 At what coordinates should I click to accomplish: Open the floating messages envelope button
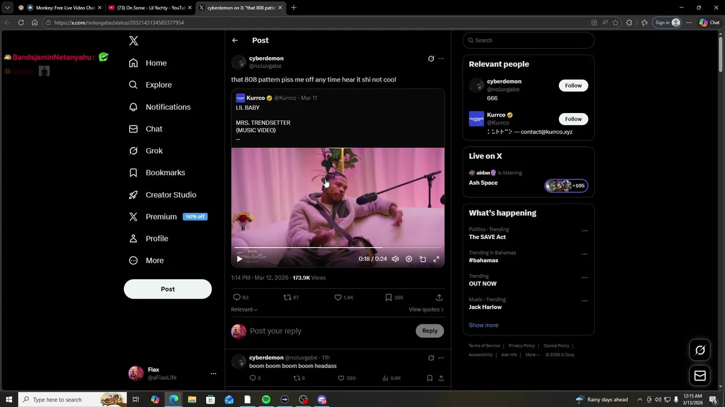(x=700, y=376)
